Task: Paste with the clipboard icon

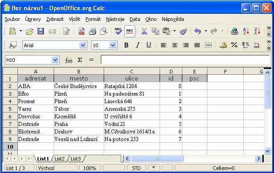Action: point(166,32)
